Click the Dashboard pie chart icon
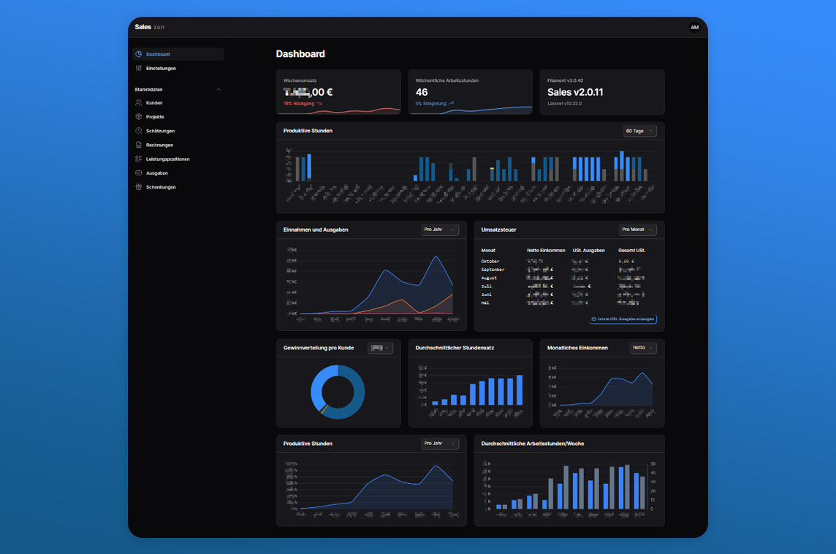 [139, 54]
